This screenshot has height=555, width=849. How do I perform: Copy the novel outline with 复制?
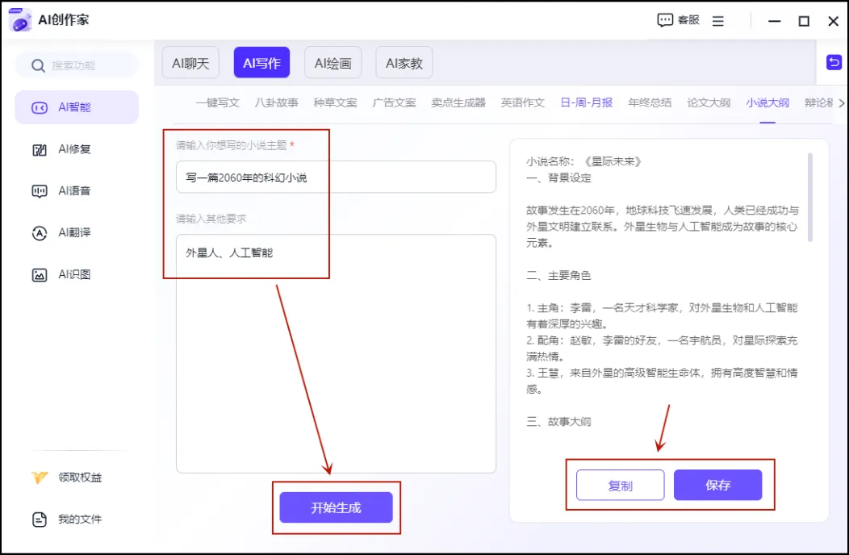[x=620, y=485]
